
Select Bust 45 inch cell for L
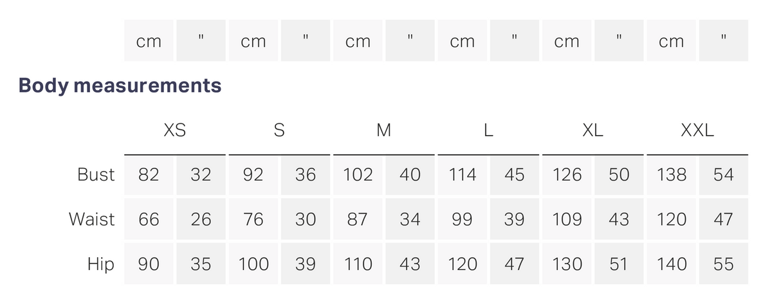tap(515, 174)
